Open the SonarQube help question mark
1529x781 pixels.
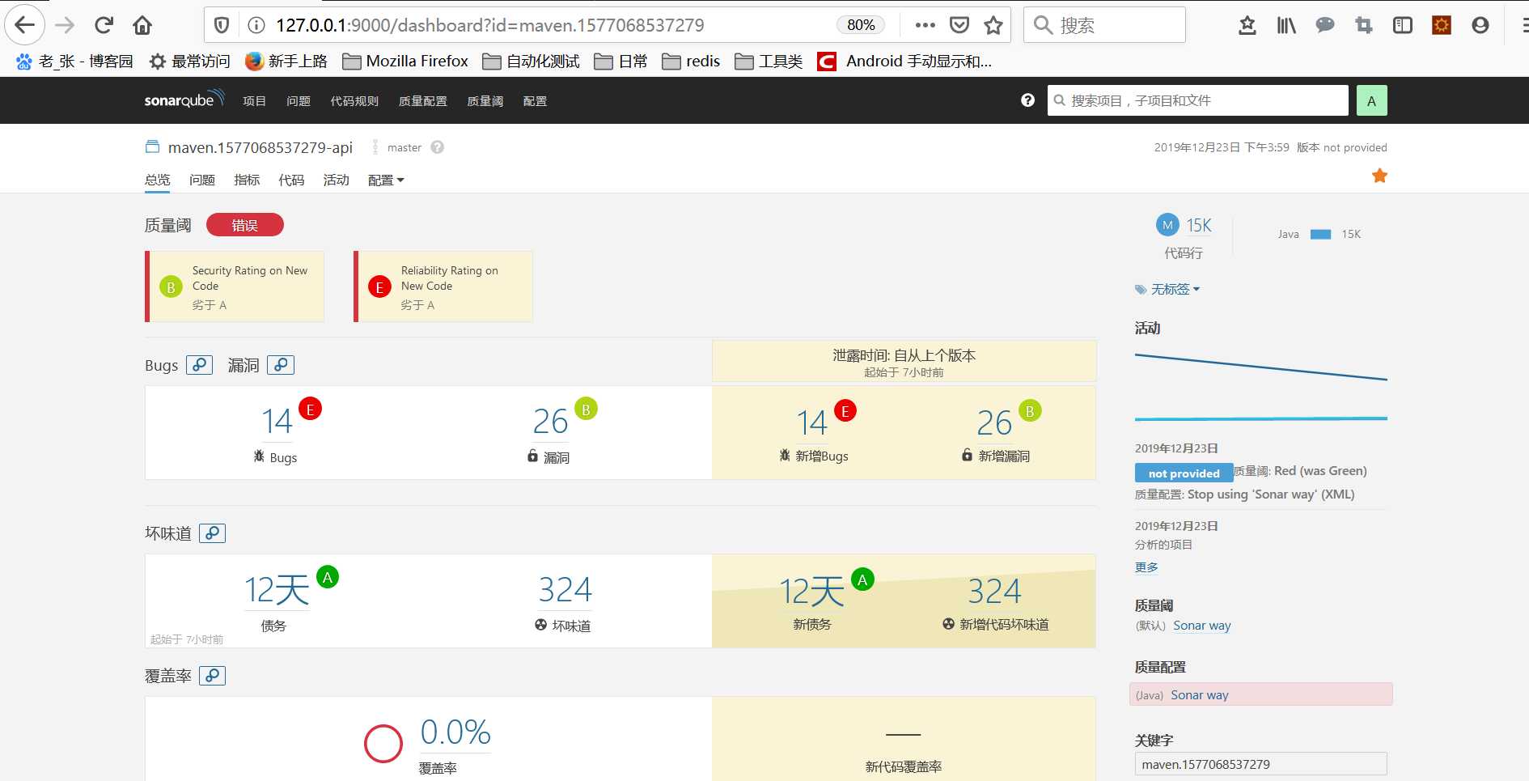[x=1027, y=100]
